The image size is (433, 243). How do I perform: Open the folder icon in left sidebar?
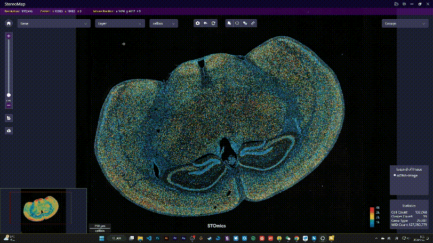click(x=9, y=118)
